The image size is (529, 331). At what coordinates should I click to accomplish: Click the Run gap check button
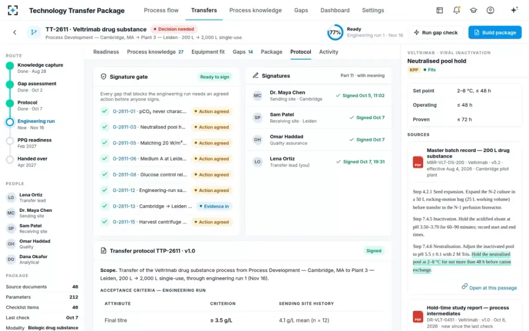436,32
